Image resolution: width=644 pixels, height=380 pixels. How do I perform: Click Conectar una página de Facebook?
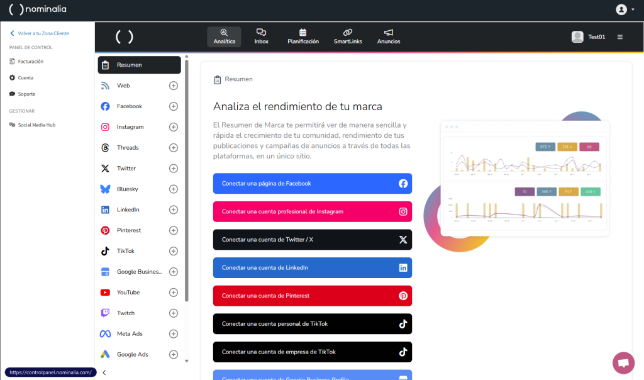point(312,184)
